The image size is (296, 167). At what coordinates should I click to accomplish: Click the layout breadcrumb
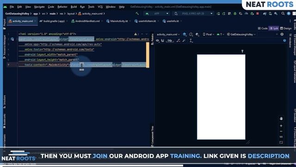(71, 13)
